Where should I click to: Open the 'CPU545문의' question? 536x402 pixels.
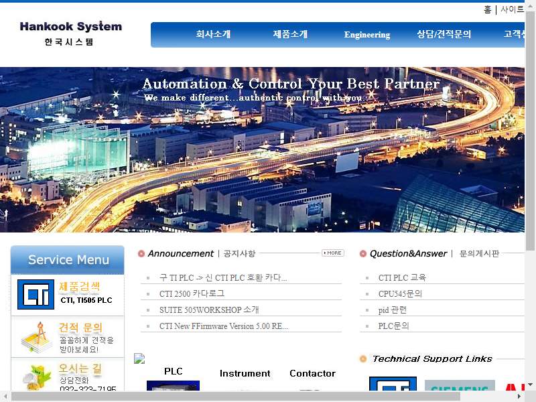coord(400,293)
